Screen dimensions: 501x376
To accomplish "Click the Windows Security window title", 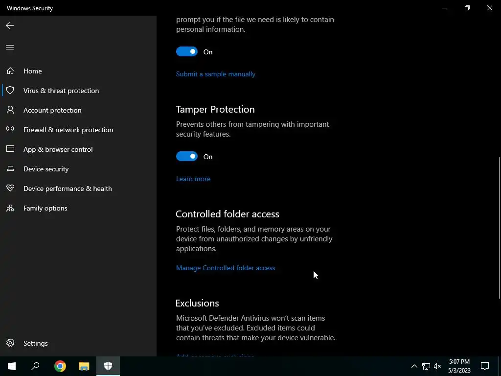I will tap(30, 8).
